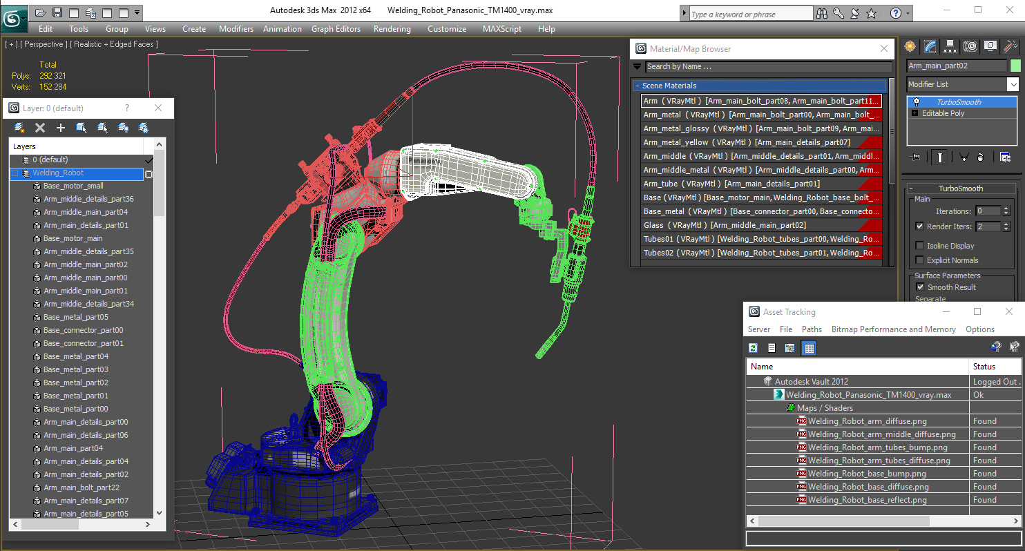Click the Arm_main_part02 object name field
1025x551 pixels.
(957, 66)
